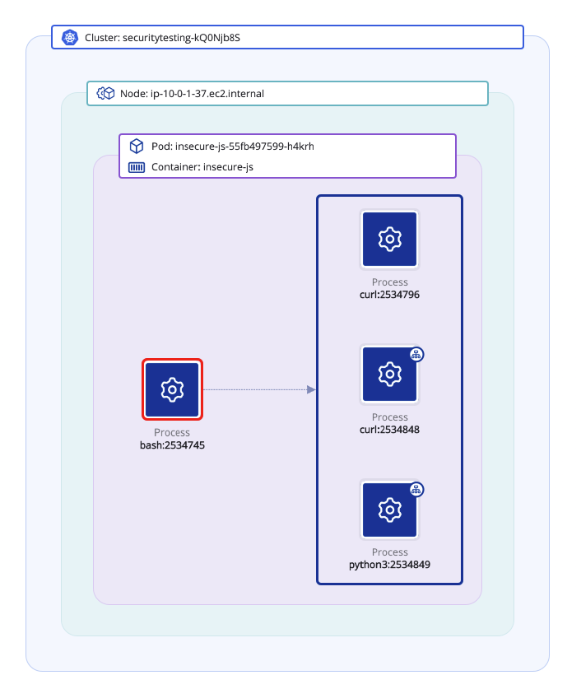Click arrowhead pointing to child process group
The image size is (581, 689).
click(x=311, y=389)
